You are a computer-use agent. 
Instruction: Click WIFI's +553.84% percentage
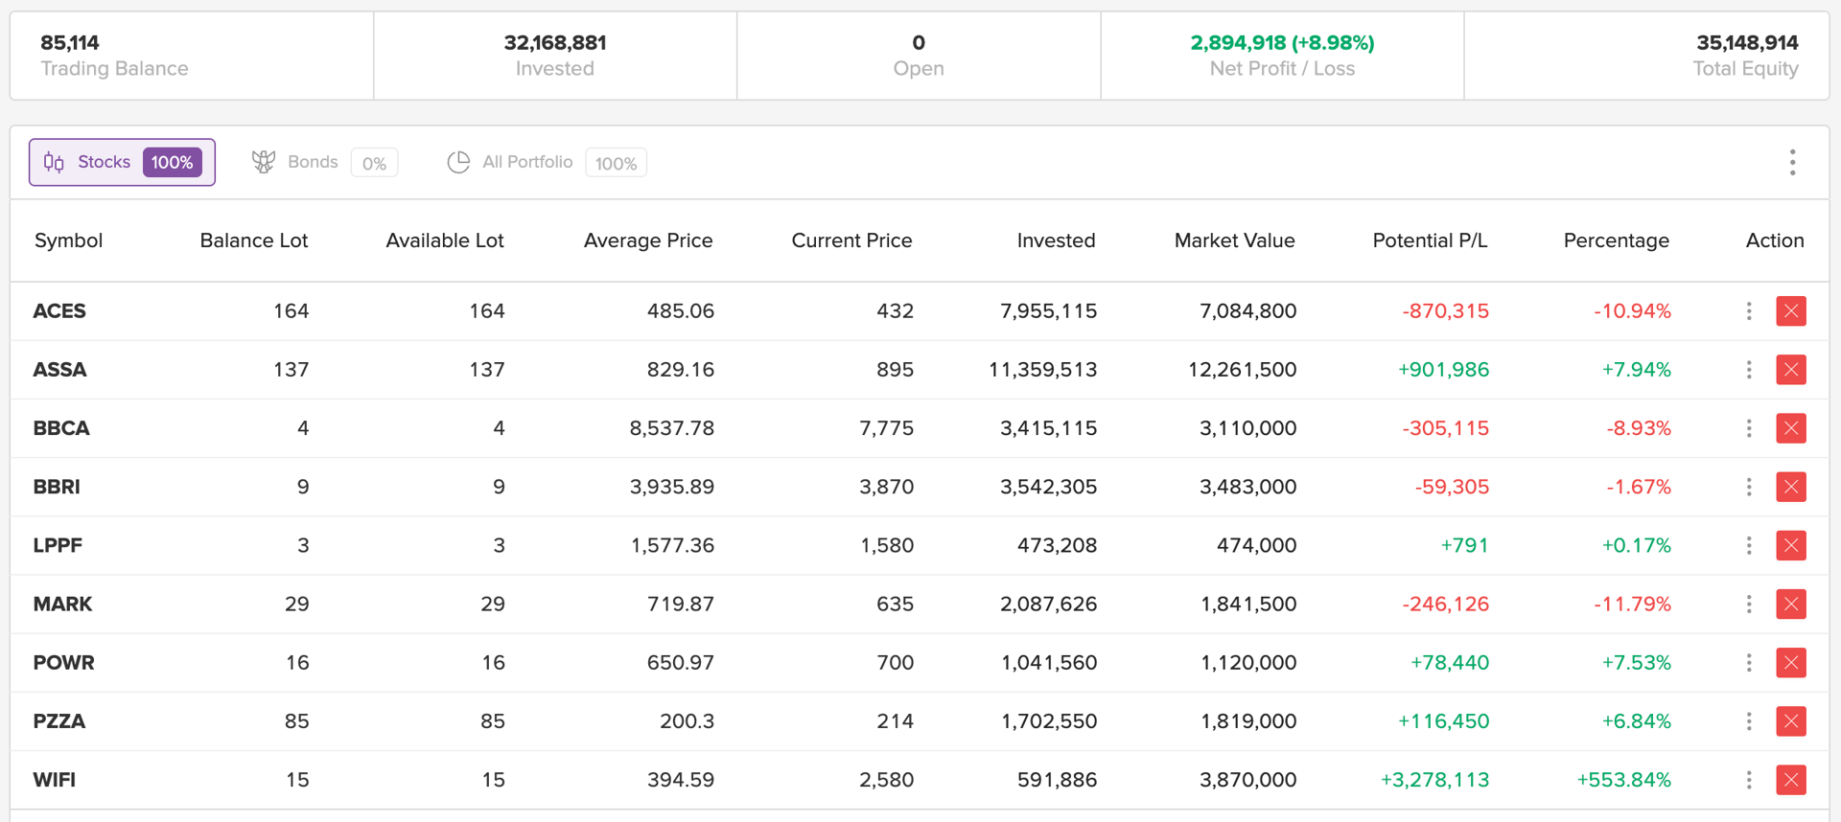[x=1624, y=780]
